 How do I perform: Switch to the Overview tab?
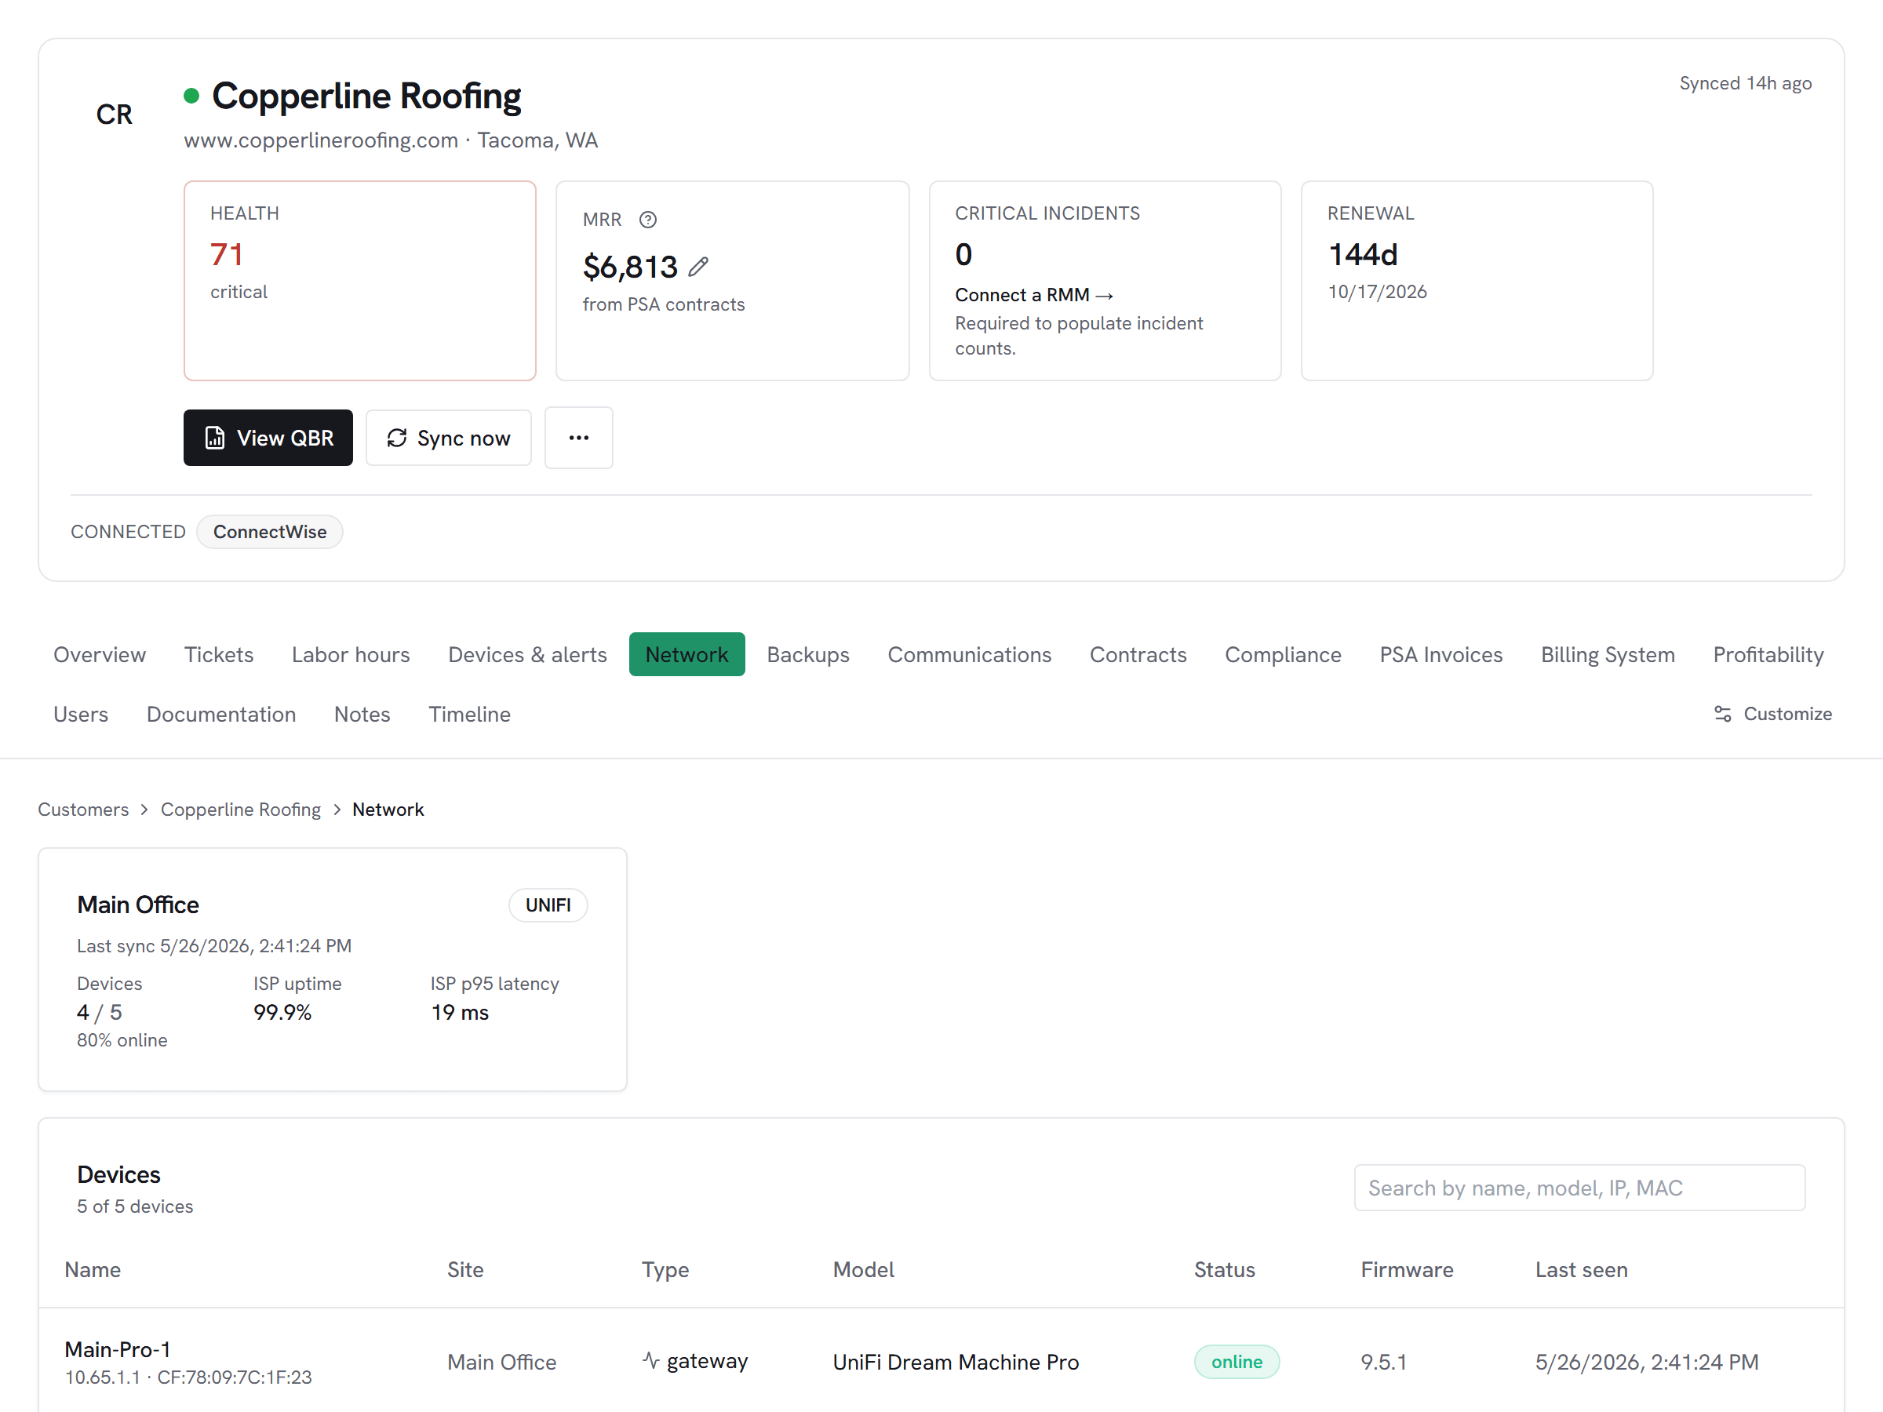tap(100, 653)
